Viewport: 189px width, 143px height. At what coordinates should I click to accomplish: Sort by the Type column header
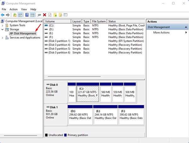click(x=86, y=21)
